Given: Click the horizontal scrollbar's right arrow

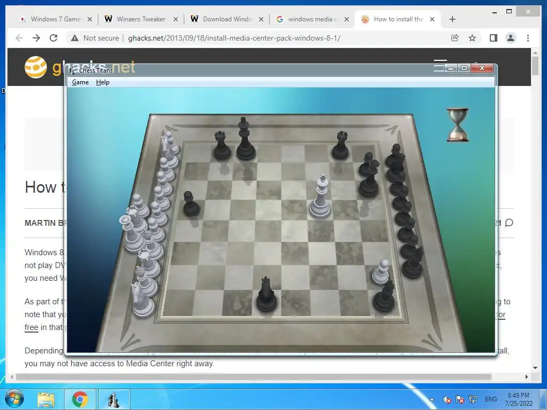Looking at the screenshot, I should coord(527,377).
